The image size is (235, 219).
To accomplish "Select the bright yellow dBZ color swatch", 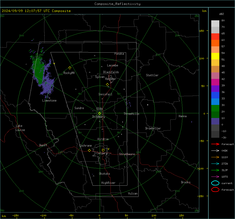I will pyautogui.click(x=215, y=56).
